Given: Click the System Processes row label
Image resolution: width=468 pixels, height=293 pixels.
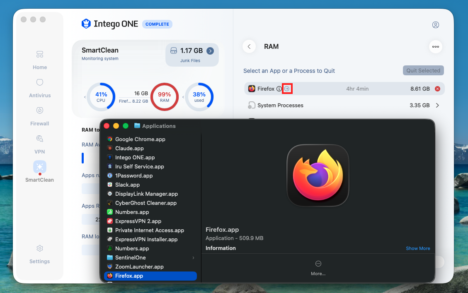Looking at the screenshot, I should pyautogui.click(x=280, y=105).
